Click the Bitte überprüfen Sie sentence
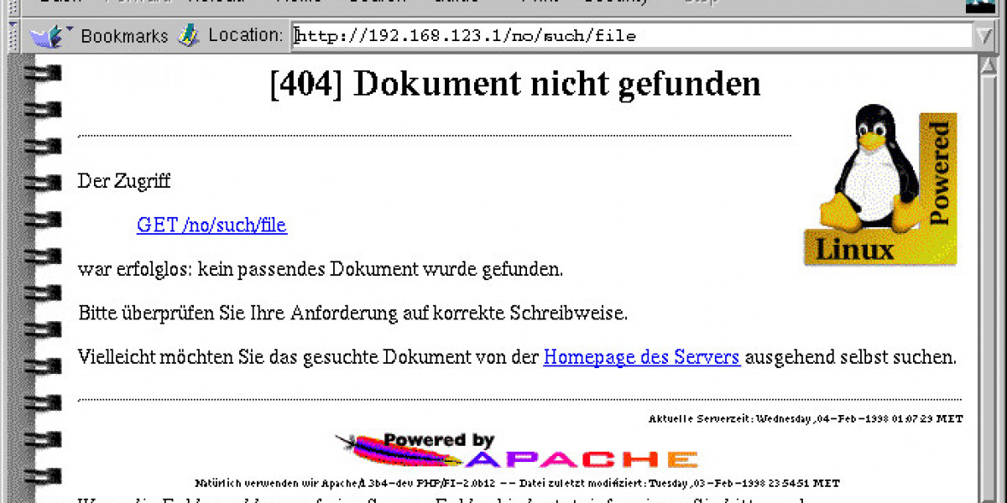 click(x=352, y=314)
